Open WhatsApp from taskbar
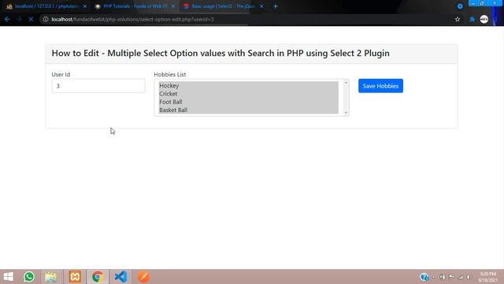The image size is (504, 284). pyautogui.click(x=29, y=277)
